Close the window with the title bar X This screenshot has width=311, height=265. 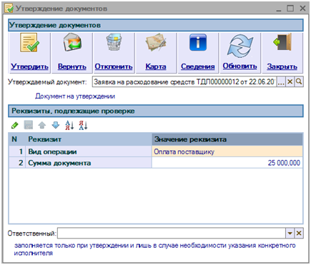coord(302,9)
